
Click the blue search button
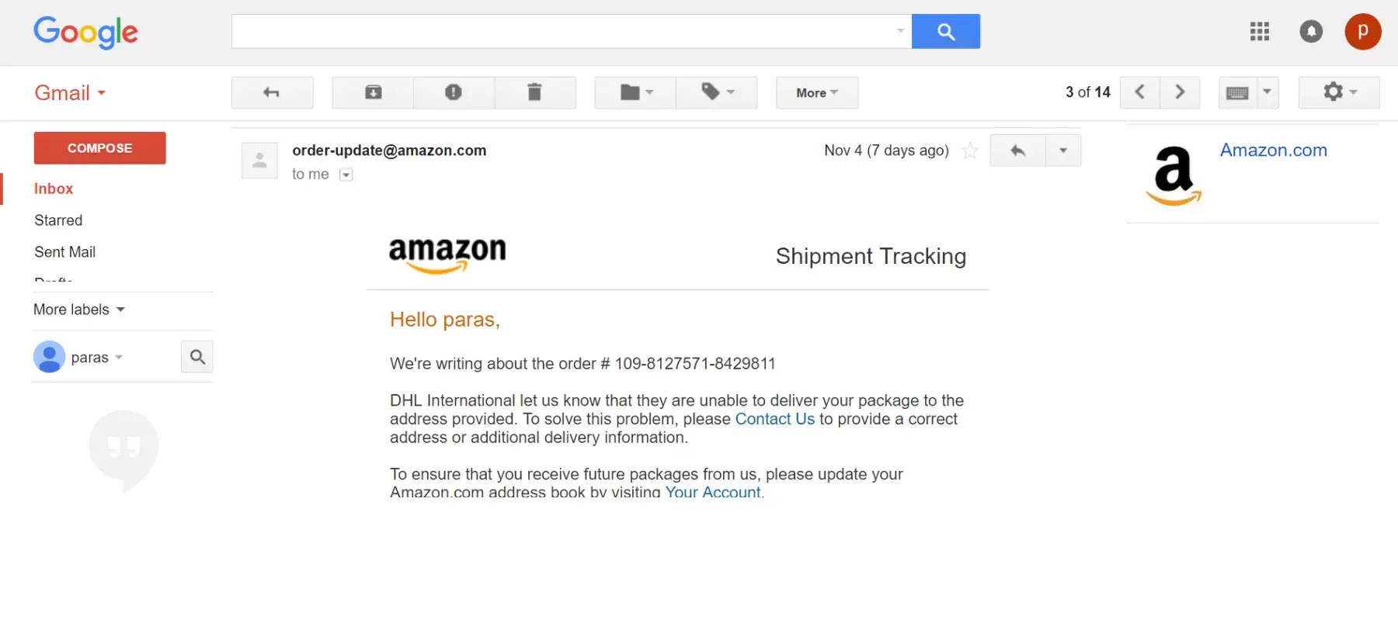[x=945, y=32]
